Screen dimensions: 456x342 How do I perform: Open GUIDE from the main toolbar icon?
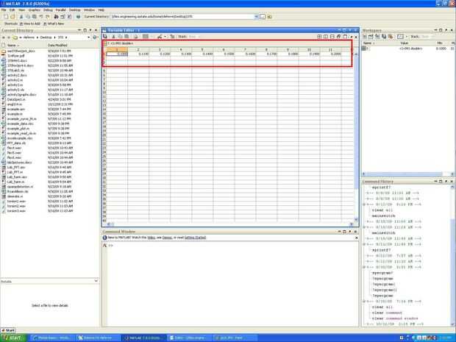pos(63,17)
